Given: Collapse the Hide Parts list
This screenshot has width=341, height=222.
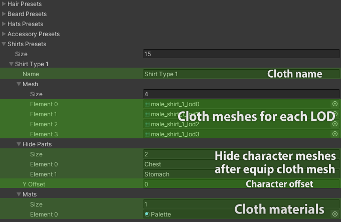Looking at the screenshot, I should click(x=19, y=144).
